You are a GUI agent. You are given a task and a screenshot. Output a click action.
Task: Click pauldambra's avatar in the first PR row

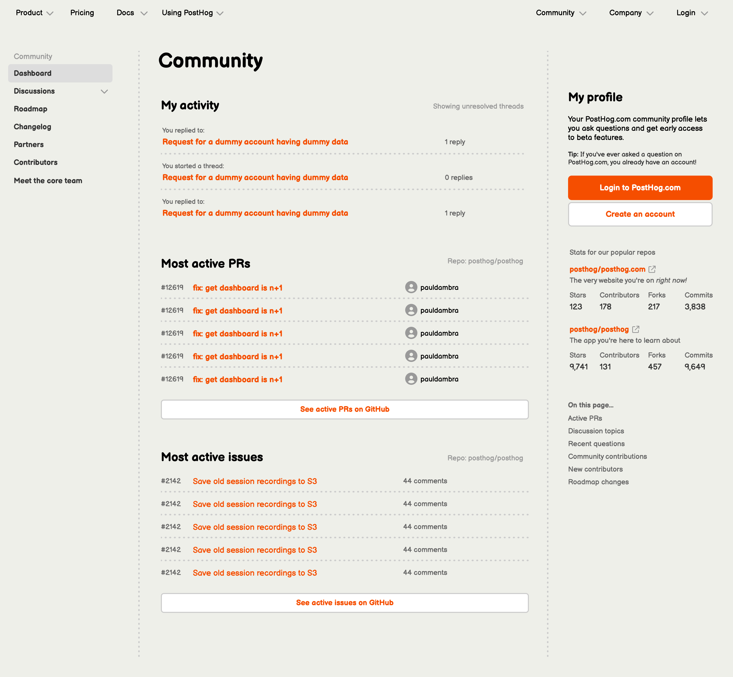pos(411,287)
